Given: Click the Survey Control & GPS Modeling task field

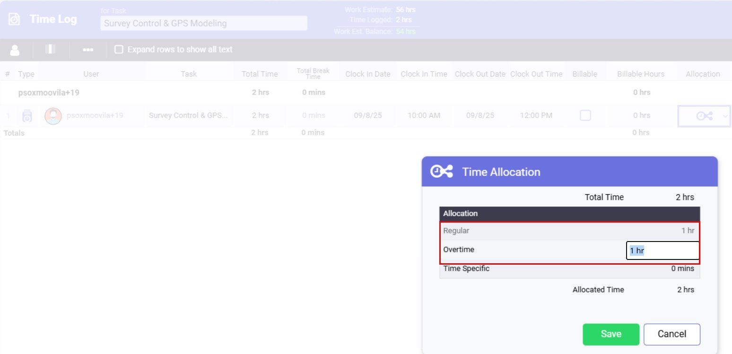Looking at the screenshot, I should (204, 23).
